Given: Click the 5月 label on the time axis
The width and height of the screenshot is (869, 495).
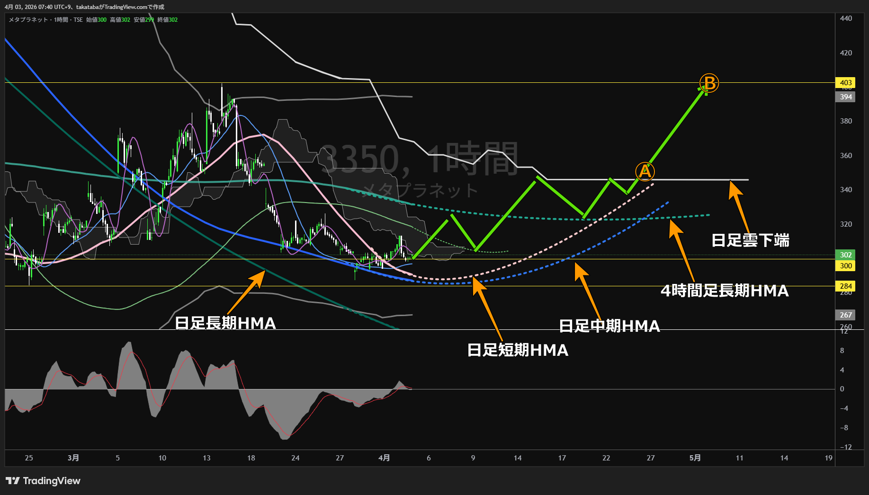Looking at the screenshot, I should 695,458.
